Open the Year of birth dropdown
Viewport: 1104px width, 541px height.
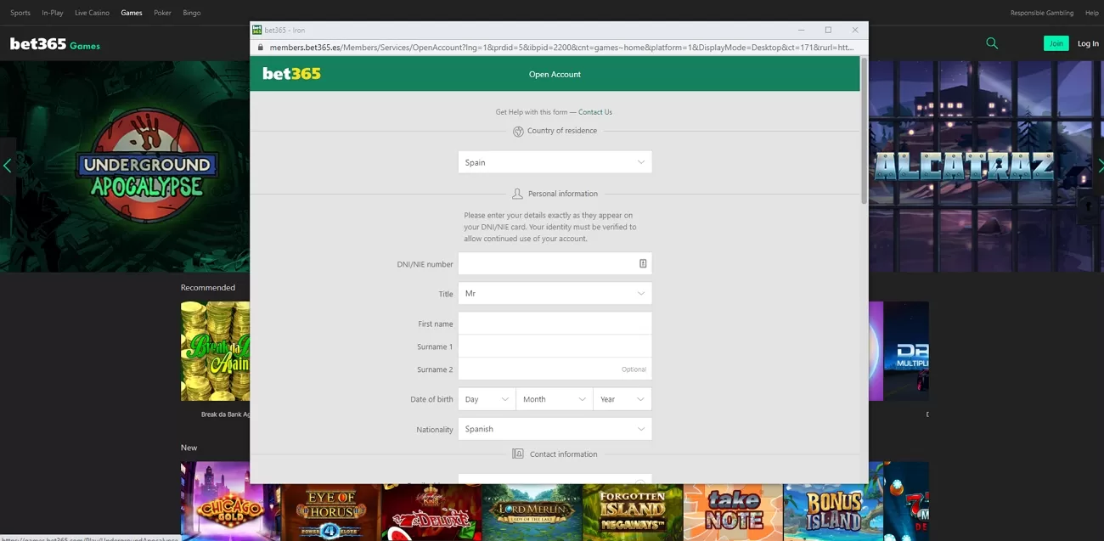pos(622,399)
